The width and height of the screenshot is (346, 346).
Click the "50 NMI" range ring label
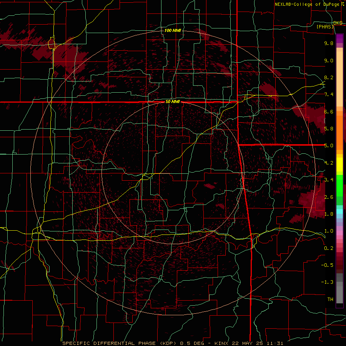[173, 102]
